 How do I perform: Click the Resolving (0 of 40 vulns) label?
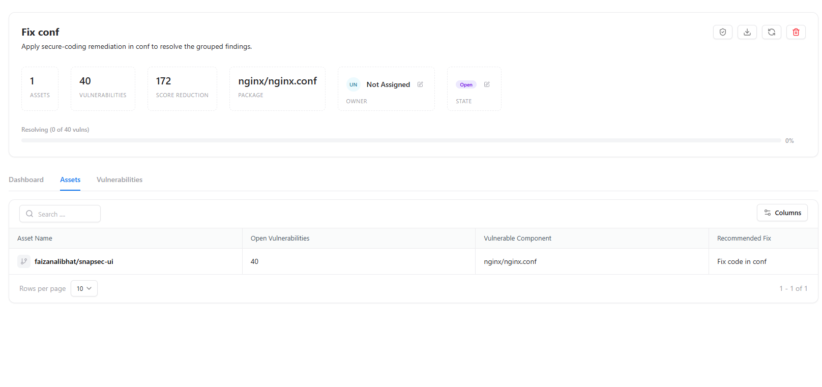[x=55, y=130]
